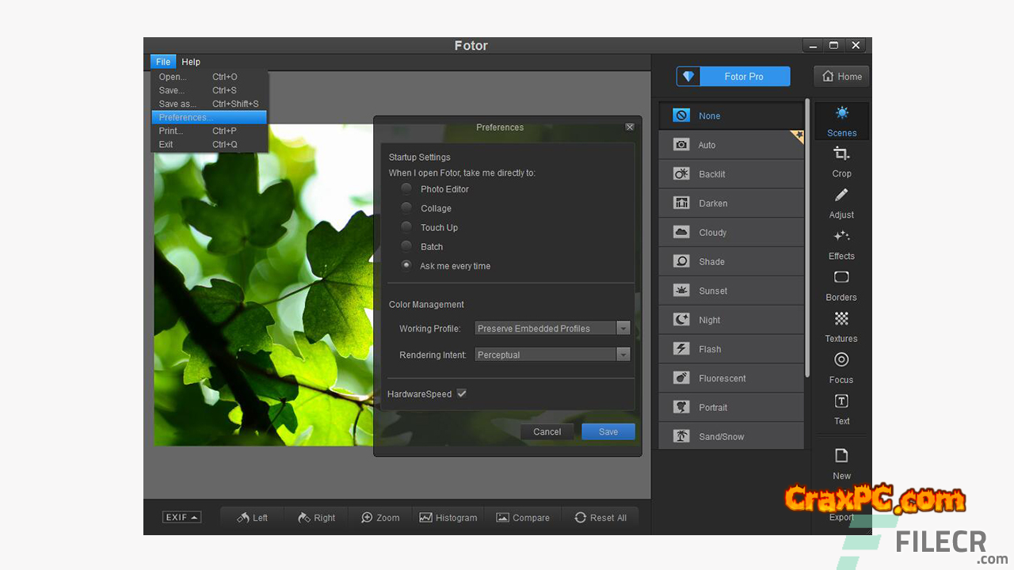Click the scenes list vertical scrollbar
This screenshot has width=1014, height=570.
pyautogui.click(x=807, y=237)
